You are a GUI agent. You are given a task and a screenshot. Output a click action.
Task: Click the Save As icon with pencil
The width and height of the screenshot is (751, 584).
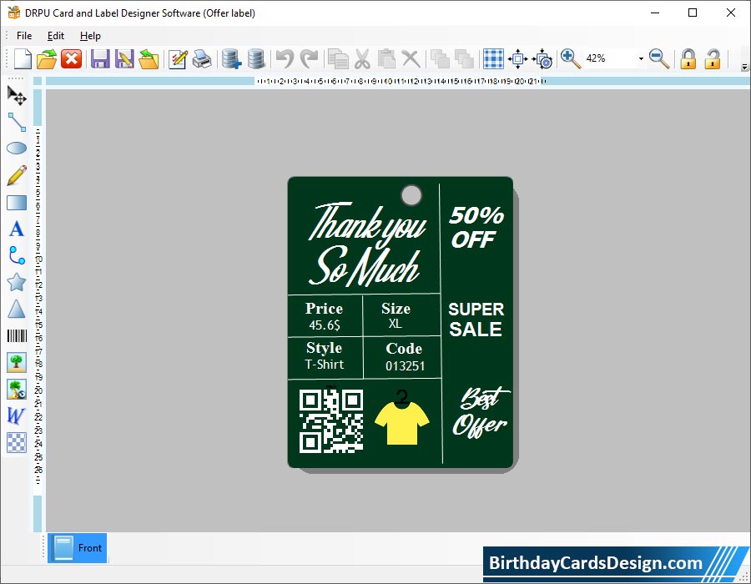coord(124,59)
